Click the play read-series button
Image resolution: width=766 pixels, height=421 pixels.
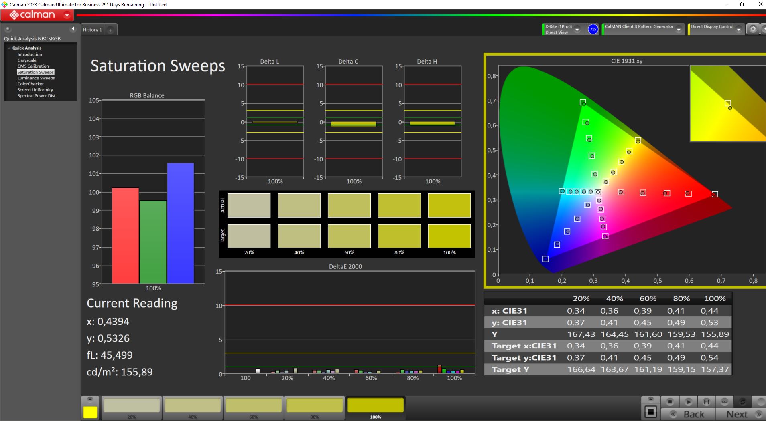688,401
